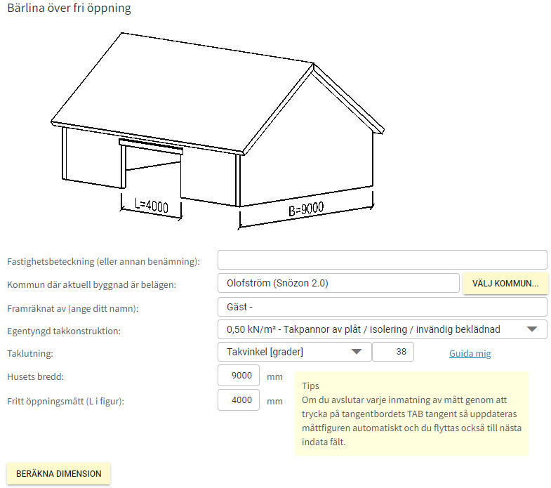Click the yellow Tips information box

click(x=411, y=414)
